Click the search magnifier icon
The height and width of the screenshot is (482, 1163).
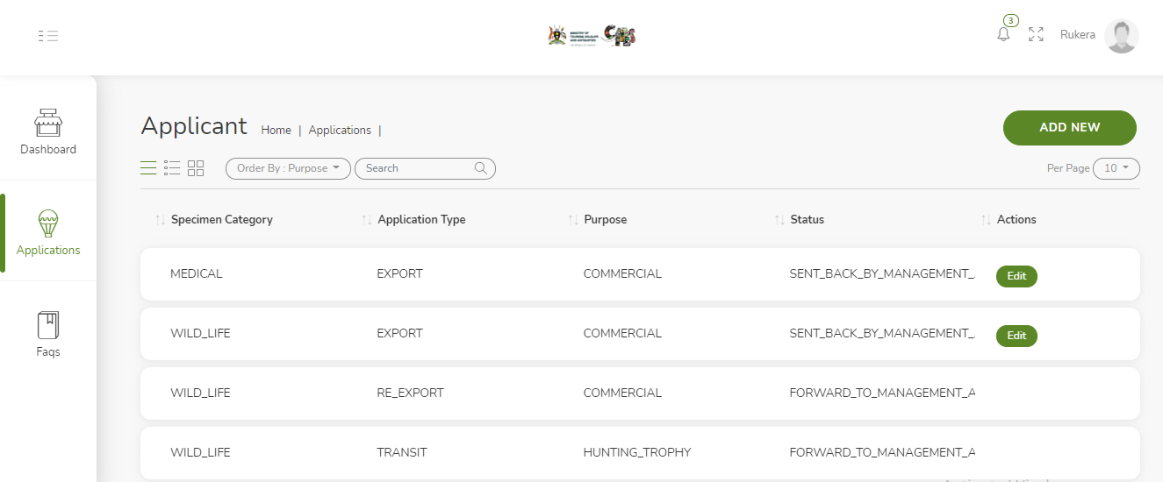click(481, 168)
